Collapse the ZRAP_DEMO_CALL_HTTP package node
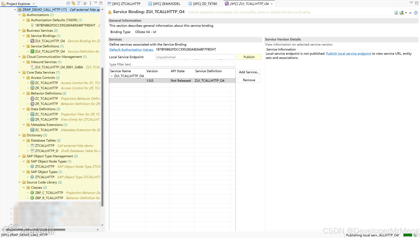 coord(15,10)
